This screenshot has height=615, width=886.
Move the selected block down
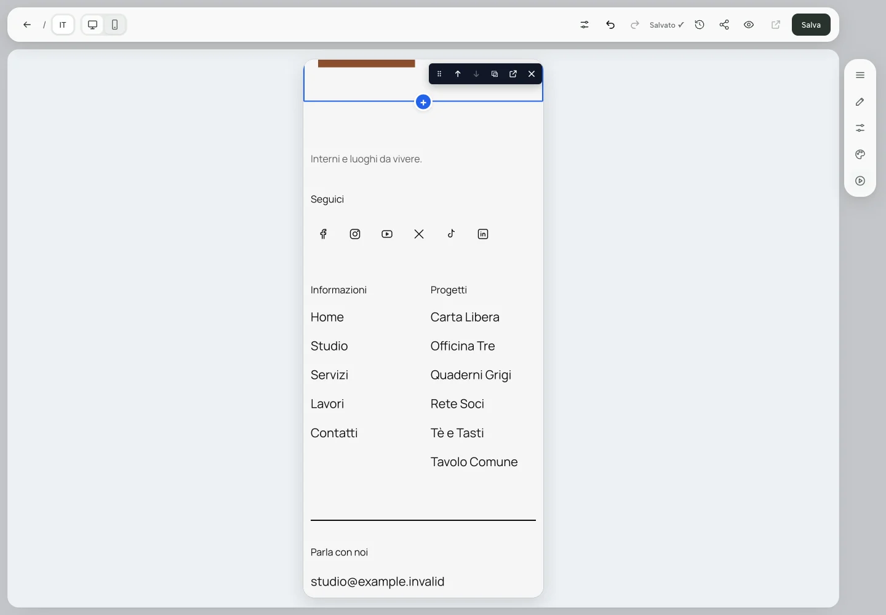pyautogui.click(x=476, y=74)
